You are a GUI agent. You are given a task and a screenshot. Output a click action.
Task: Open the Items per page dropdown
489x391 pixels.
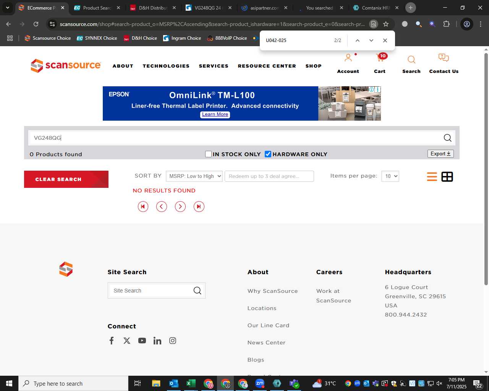(390, 176)
